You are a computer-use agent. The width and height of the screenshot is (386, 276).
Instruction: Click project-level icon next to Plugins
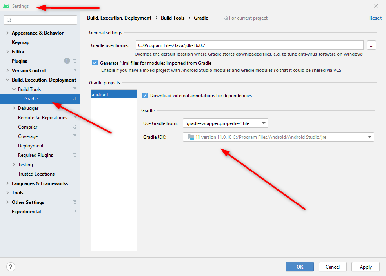(x=75, y=61)
